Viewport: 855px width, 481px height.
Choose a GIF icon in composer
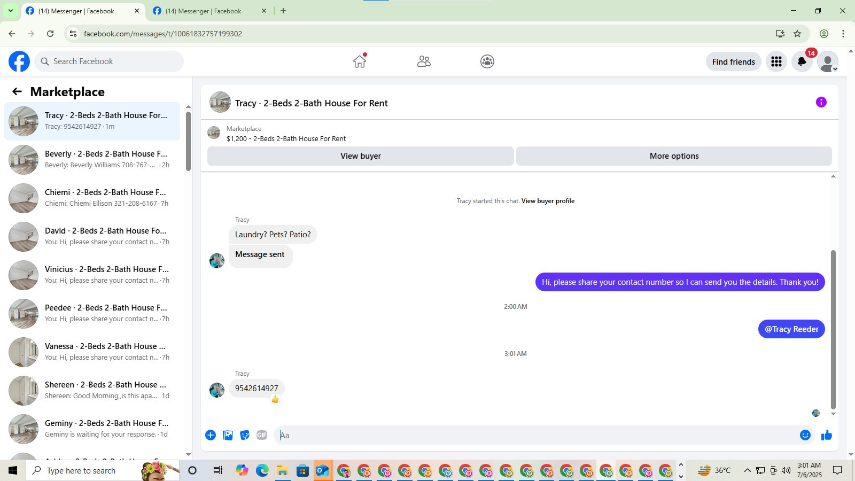(262, 435)
